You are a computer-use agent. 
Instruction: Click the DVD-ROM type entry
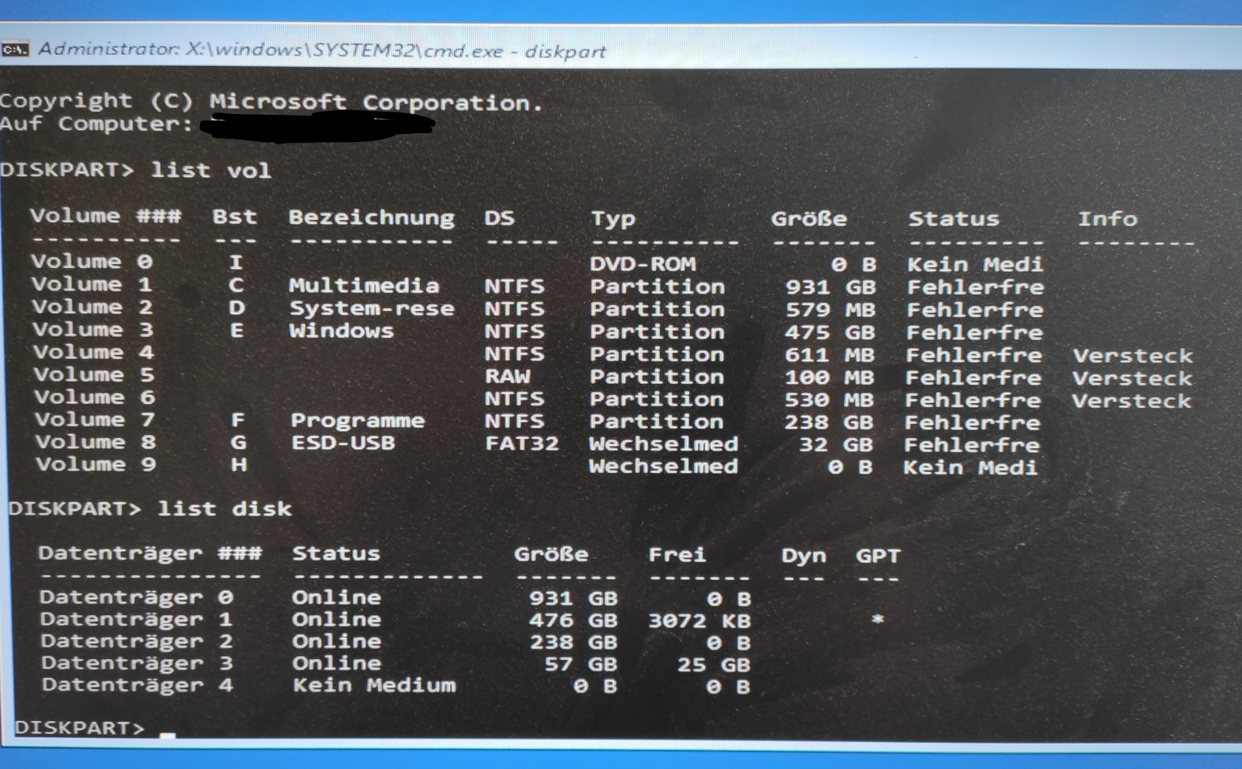(643, 264)
